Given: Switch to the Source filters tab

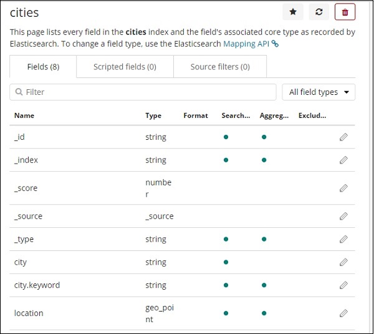Looking at the screenshot, I should (x=219, y=67).
